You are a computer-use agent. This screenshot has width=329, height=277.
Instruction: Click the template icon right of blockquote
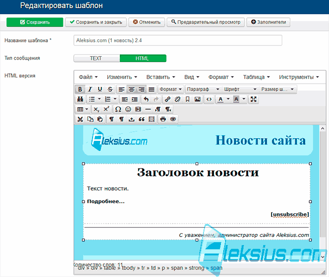click(151, 119)
